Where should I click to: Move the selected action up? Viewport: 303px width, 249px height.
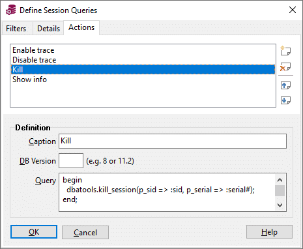[285, 85]
